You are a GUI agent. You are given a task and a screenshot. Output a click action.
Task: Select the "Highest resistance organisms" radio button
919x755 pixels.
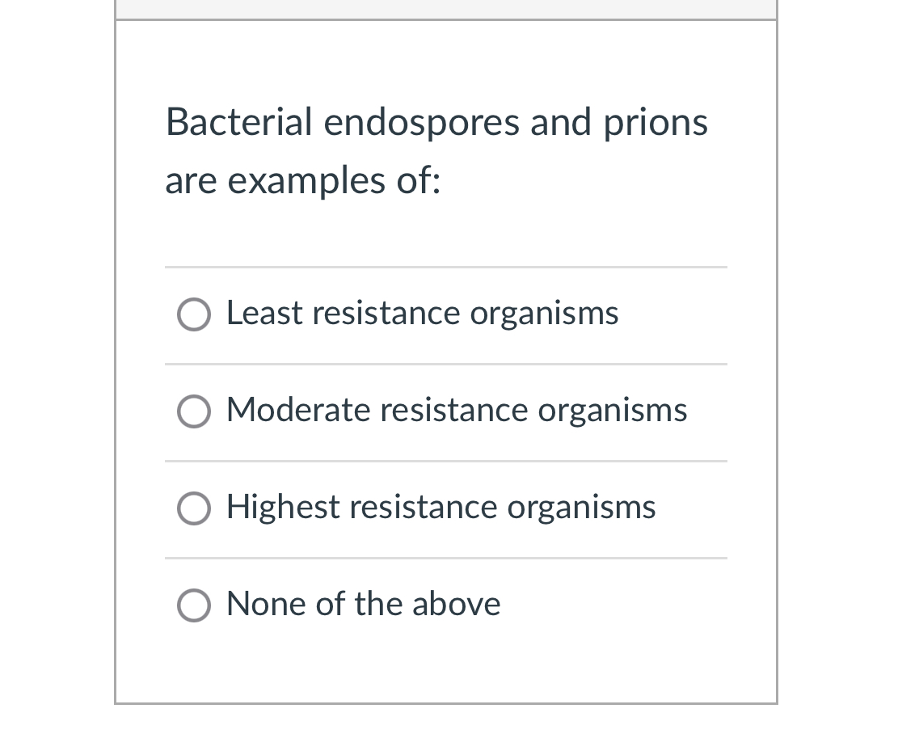coord(193,508)
